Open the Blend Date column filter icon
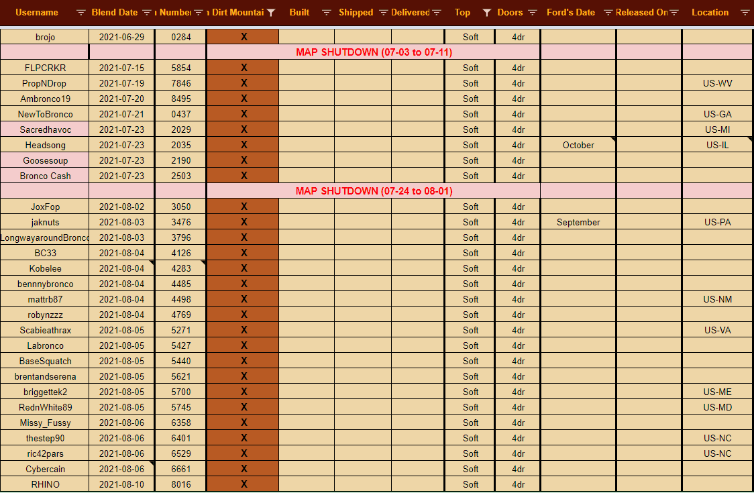 pyautogui.click(x=147, y=13)
